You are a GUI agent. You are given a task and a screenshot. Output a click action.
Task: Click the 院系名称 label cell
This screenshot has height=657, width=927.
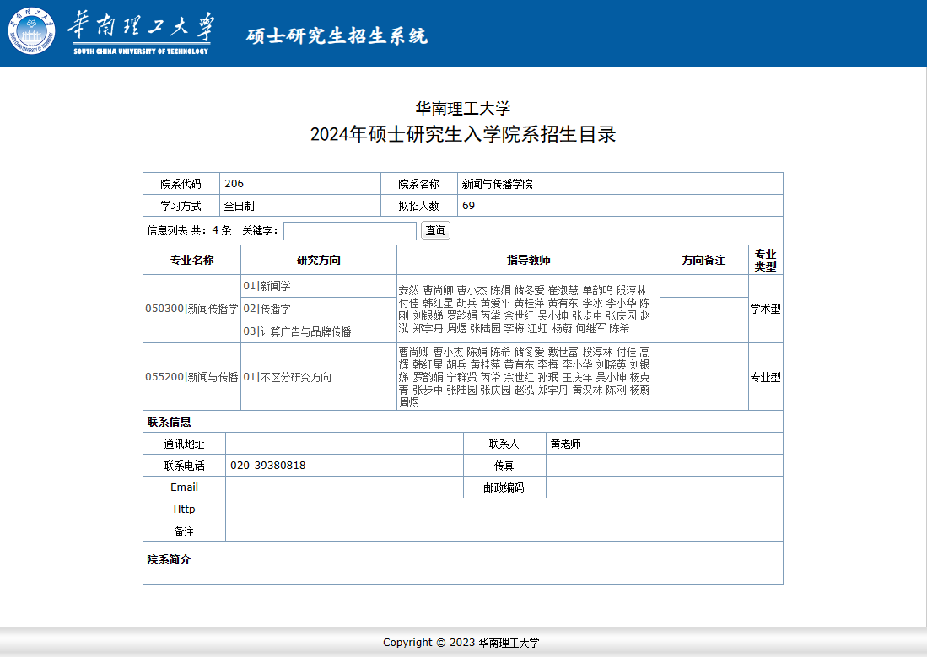pyautogui.click(x=418, y=184)
